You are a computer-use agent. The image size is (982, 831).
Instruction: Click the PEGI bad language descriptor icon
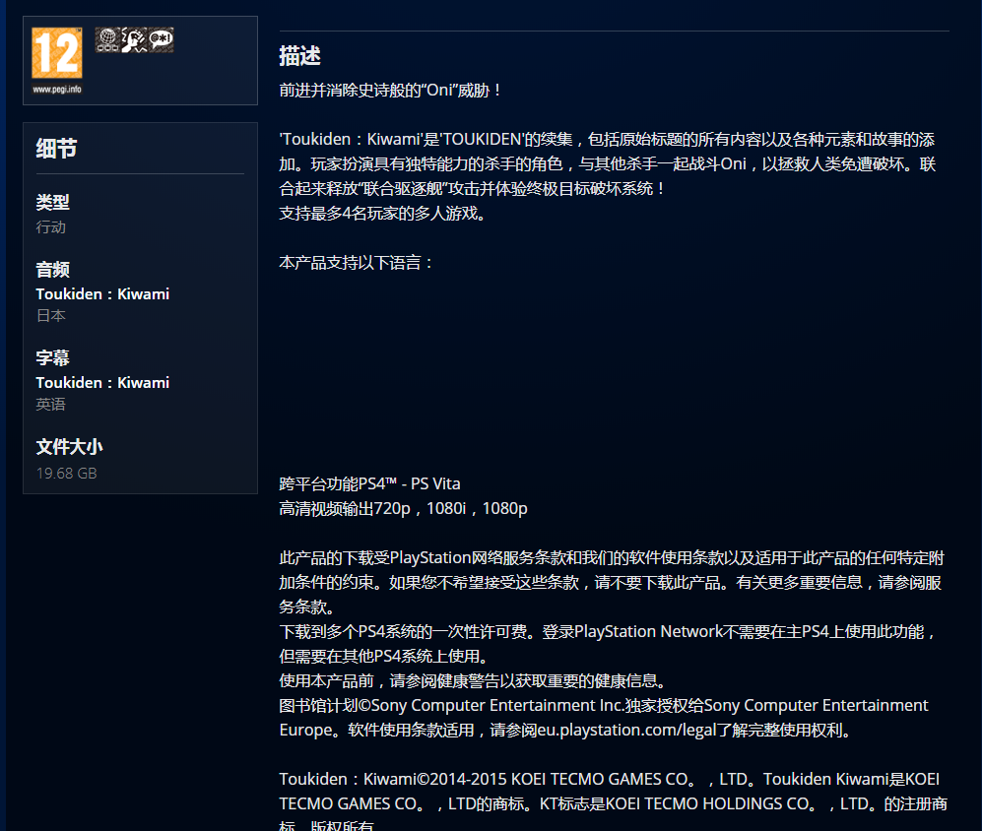tap(161, 40)
